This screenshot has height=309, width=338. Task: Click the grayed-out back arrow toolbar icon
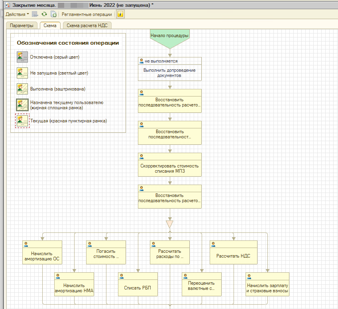point(35,14)
